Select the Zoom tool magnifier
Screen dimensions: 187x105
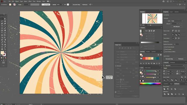click(5, 49)
